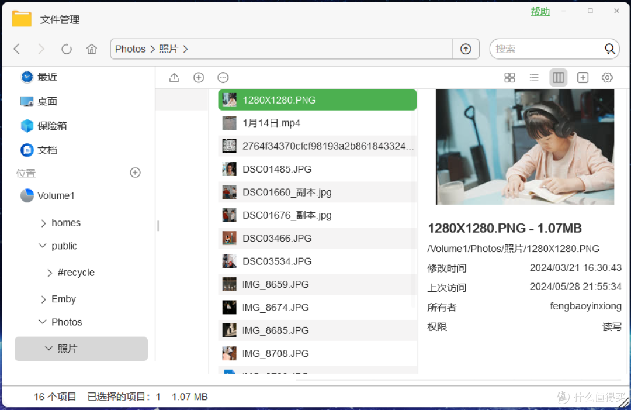631x410 pixels.
Task: Click the go-up-one-level arrow button
Action: (466, 49)
